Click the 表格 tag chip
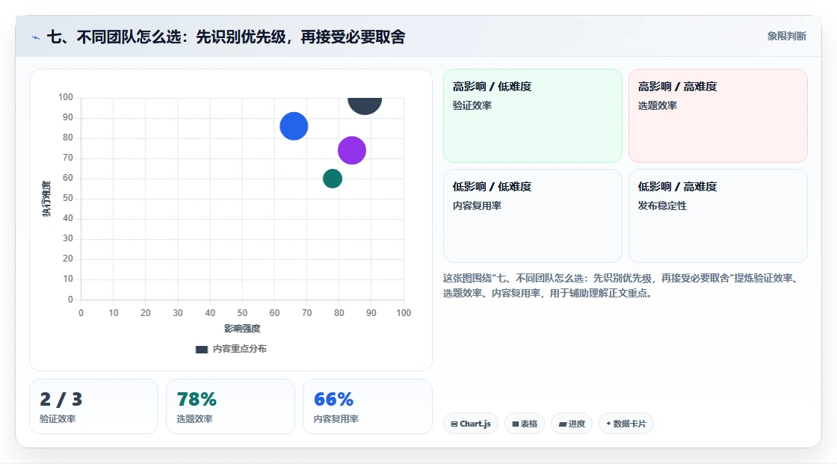Viewport: 837px width, 464px height. [x=524, y=424]
